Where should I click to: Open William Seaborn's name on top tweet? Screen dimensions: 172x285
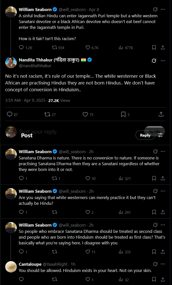pos(35,10)
